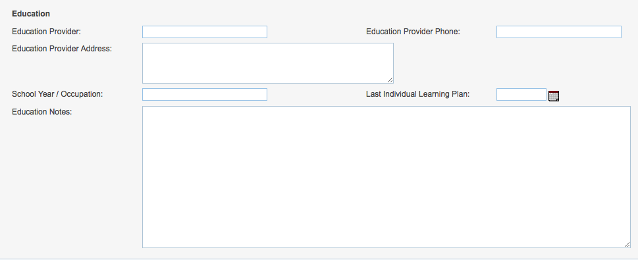Click the "Education Notes:" label
The height and width of the screenshot is (260, 638).
point(42,111)
